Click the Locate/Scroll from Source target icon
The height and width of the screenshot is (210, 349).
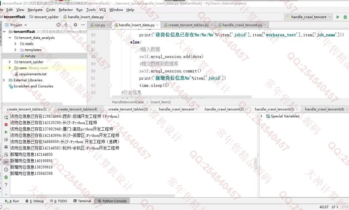coord(58,25)
